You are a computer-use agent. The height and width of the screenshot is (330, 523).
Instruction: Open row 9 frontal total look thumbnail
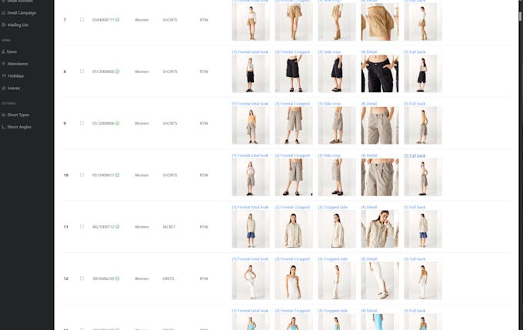pos(251,125)
